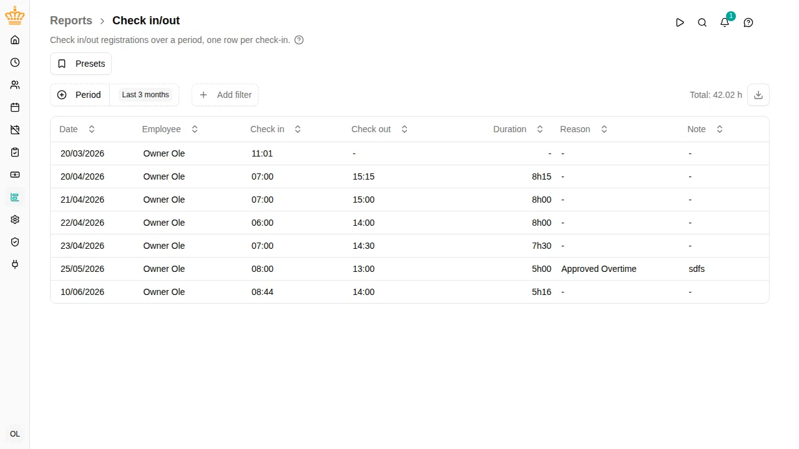Image resolution: width=799 pixels, height=449 pixels.
Task: Open notifications via the bell icon
Action: [x=725, y=22]
